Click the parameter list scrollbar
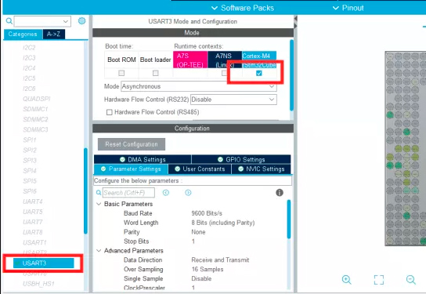The width and height of the screenshot is (426, 294). tap(289, 220)
